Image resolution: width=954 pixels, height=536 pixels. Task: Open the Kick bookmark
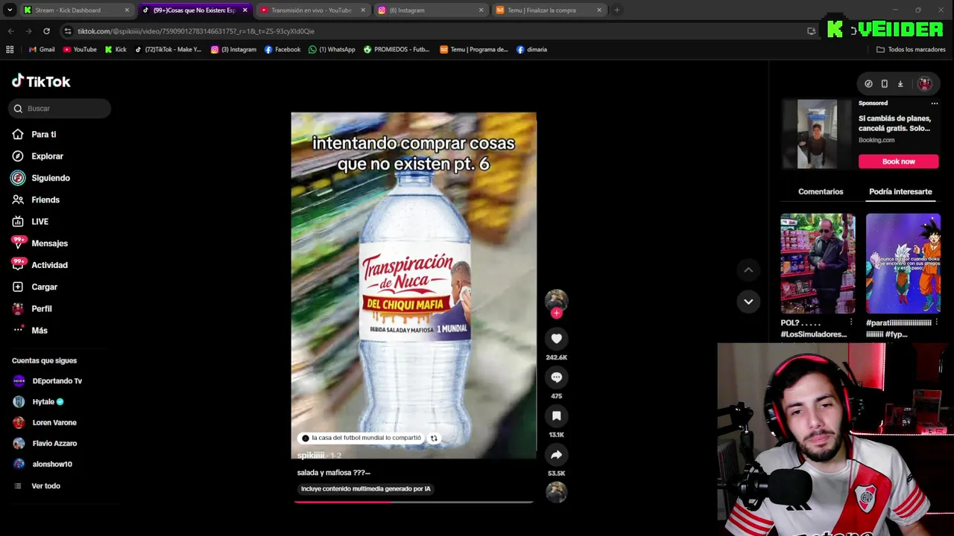(116, 50)
